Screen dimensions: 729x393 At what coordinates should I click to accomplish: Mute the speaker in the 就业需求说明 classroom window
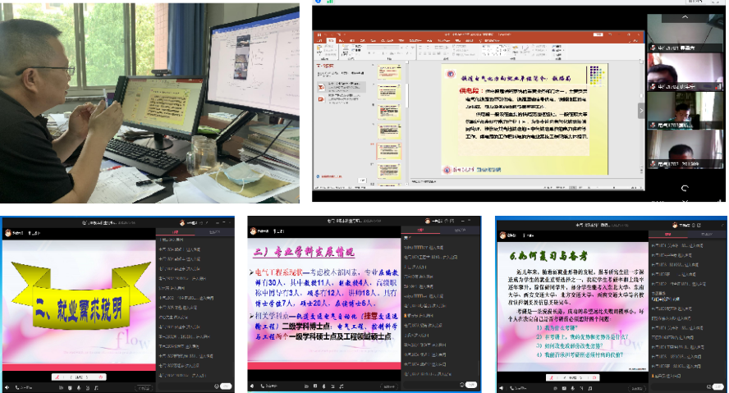(7, 387)
